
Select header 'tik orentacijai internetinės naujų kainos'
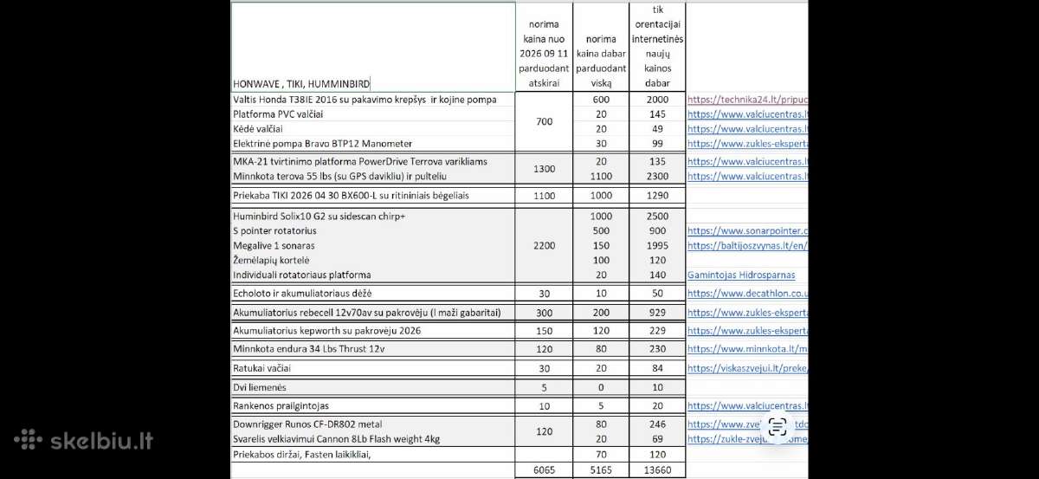click(x=657, y=47)
